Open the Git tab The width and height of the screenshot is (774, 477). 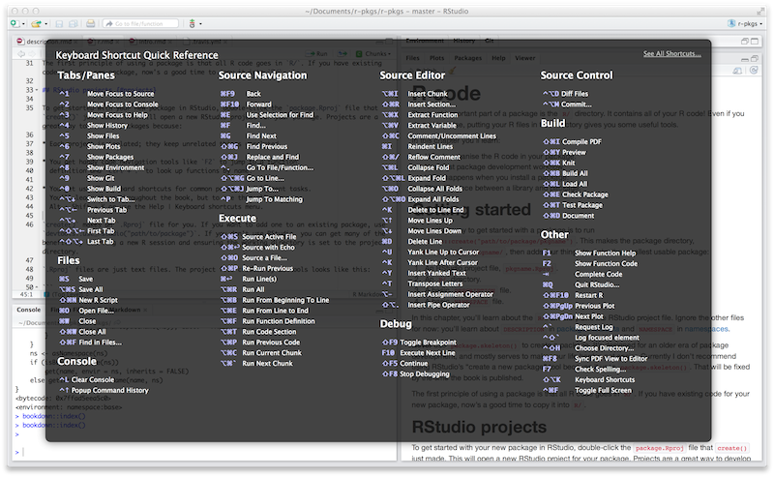[489, 43]
